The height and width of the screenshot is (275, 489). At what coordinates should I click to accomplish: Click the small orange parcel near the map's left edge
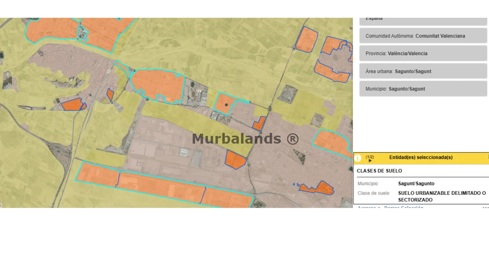coord(73,105)
